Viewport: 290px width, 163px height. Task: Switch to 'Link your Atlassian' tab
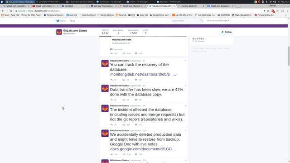(x=104, y=6)
